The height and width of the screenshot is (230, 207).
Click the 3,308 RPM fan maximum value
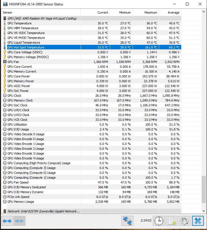[x=150, y=62]
